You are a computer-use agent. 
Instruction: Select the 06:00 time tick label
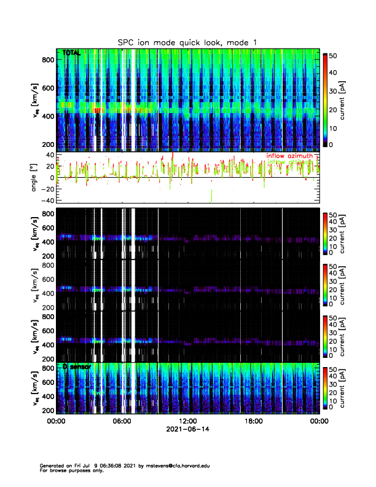[122, 421]
